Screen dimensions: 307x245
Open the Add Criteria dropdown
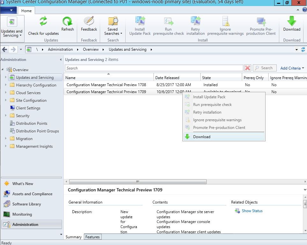click(292, 68)
